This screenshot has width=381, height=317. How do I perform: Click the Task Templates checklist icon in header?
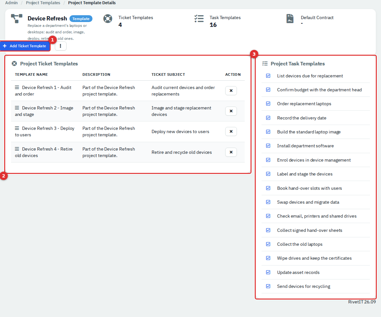tap(199, 19)
